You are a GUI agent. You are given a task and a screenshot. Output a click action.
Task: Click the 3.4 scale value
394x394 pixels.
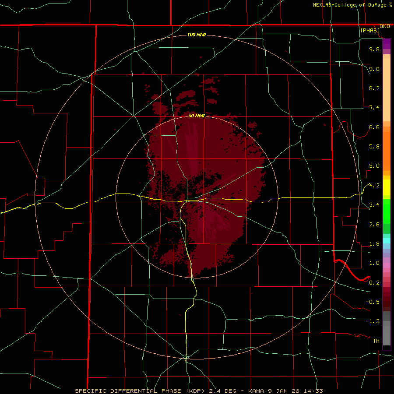(374, 205)
